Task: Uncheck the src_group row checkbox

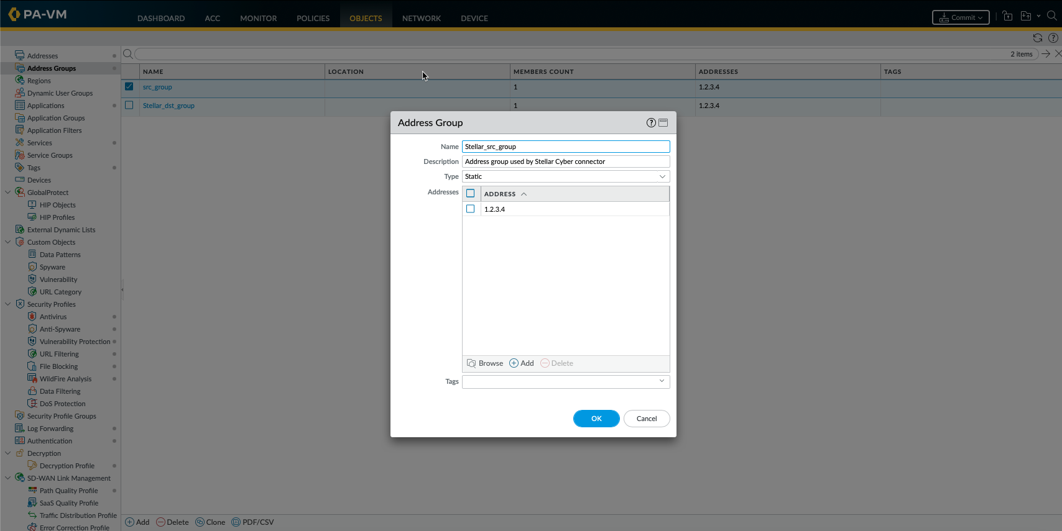Action: point(129,87)
